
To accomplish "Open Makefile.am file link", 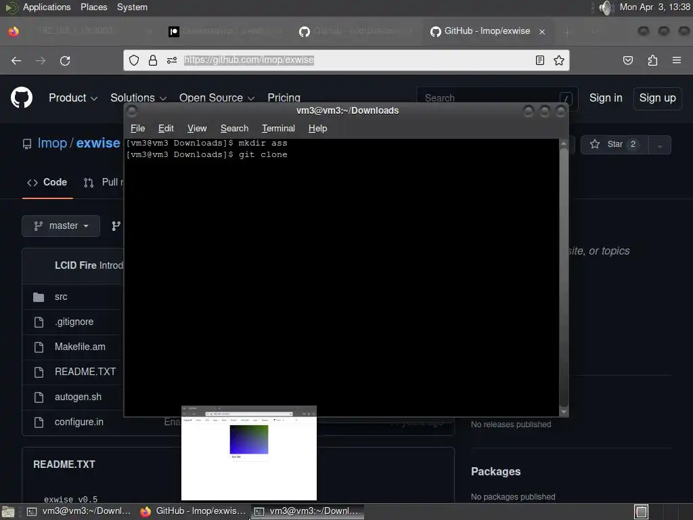I will click(80, 347).
